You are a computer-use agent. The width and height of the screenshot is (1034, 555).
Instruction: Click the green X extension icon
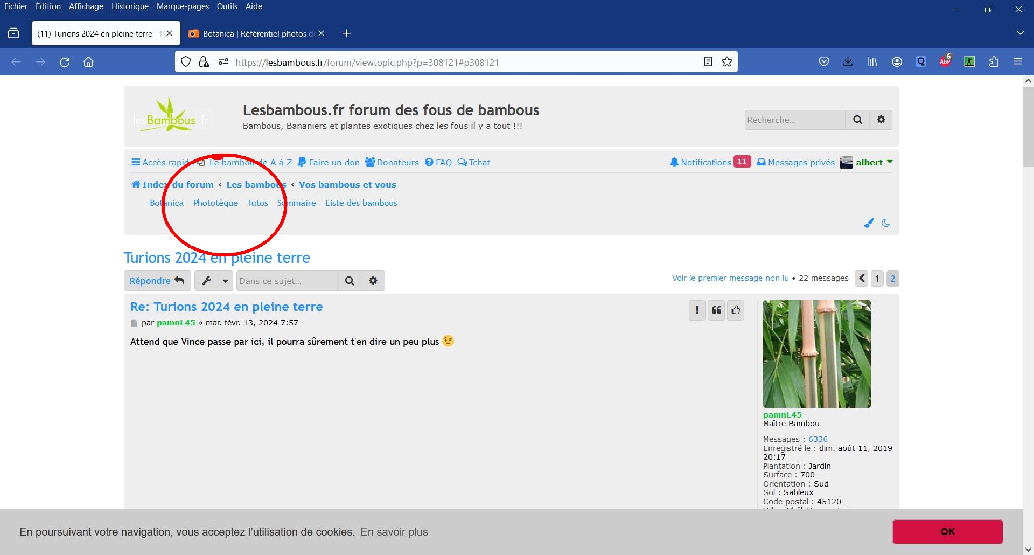click(969, 62)
